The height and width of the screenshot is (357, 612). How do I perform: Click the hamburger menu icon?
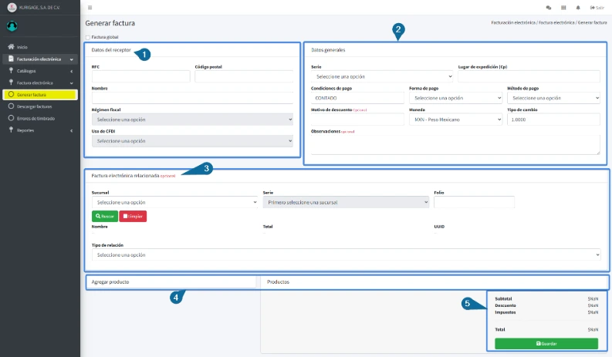point(90,7)
